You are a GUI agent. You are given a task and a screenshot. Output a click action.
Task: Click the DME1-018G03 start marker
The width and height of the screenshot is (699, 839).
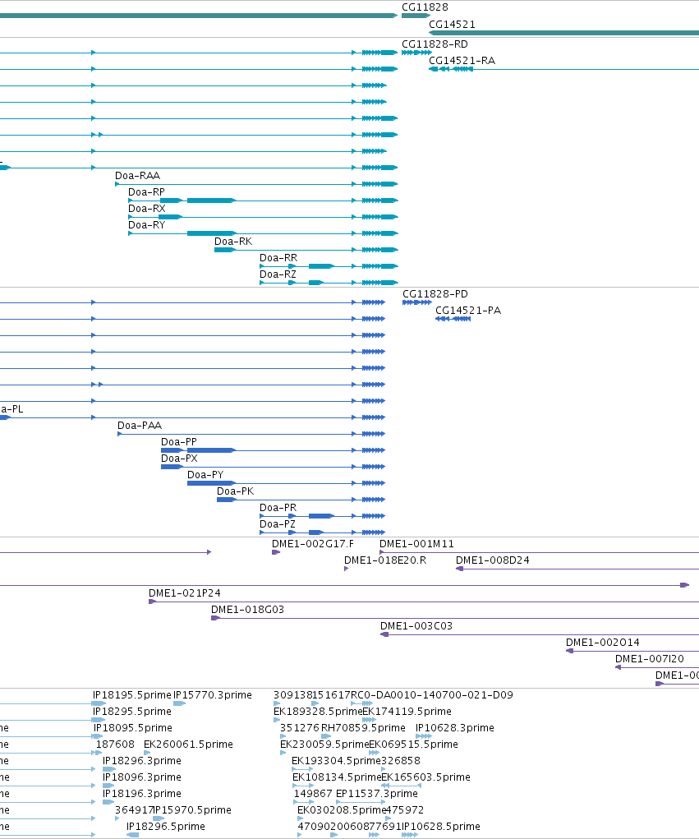[x=215, y=618]
